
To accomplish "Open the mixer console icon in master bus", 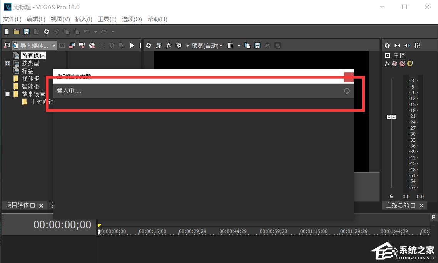I will coord(417,45).
